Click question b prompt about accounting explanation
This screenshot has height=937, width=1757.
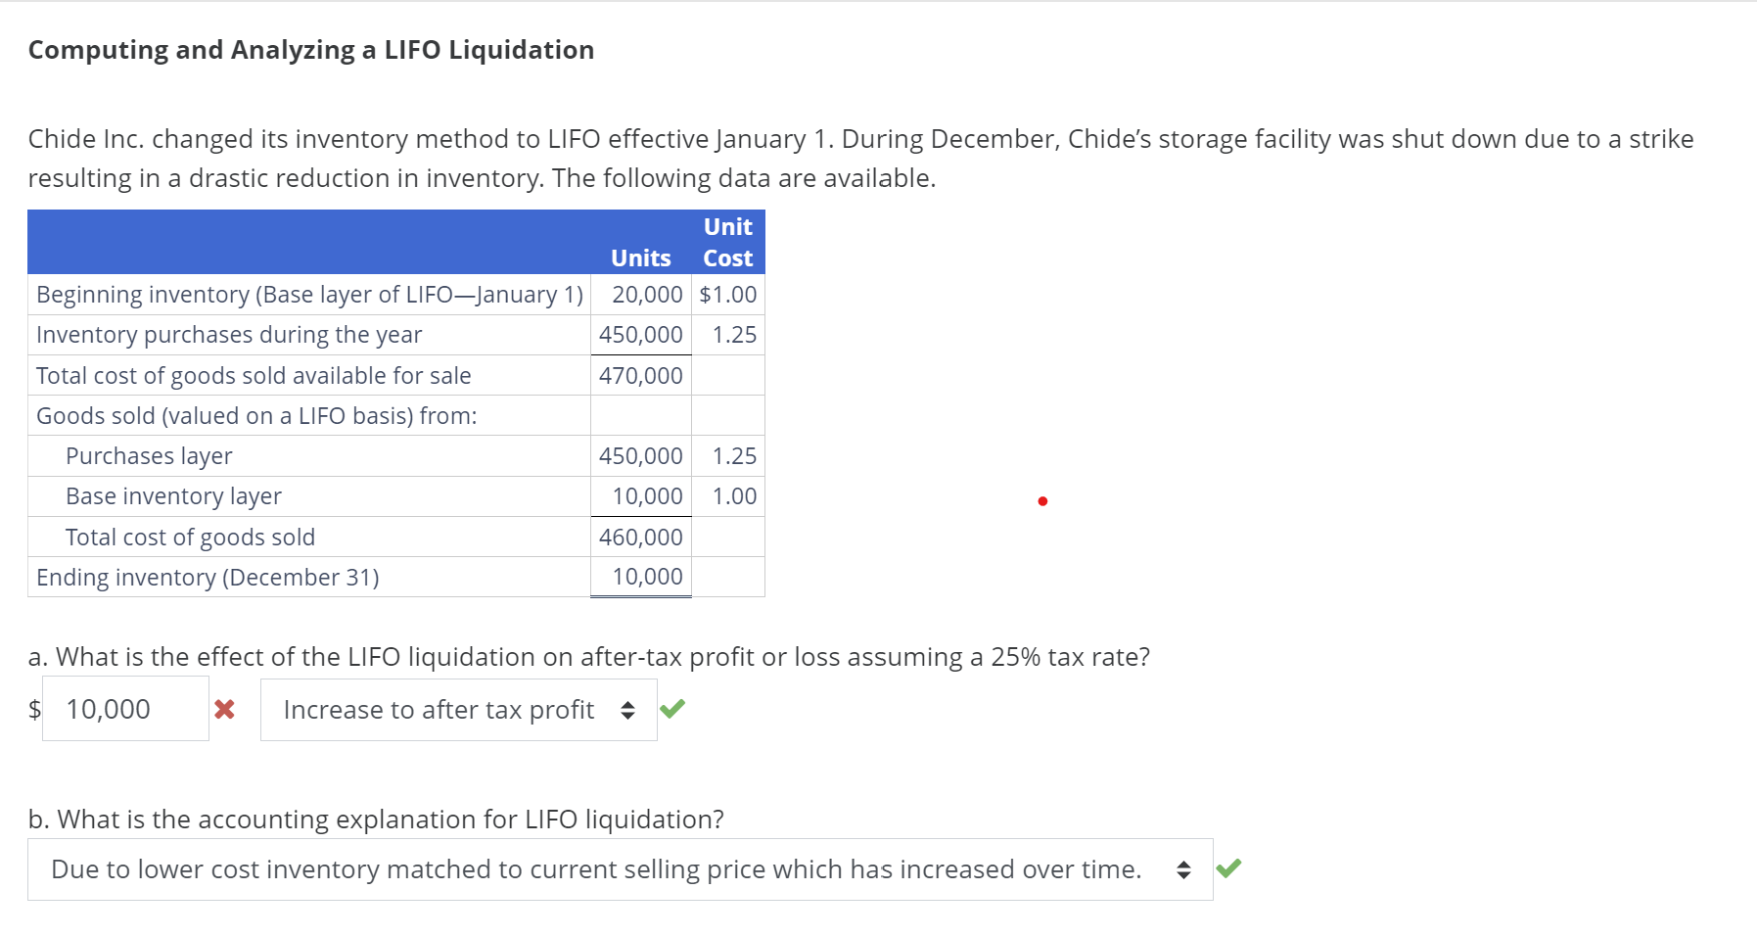coord(376,819)
